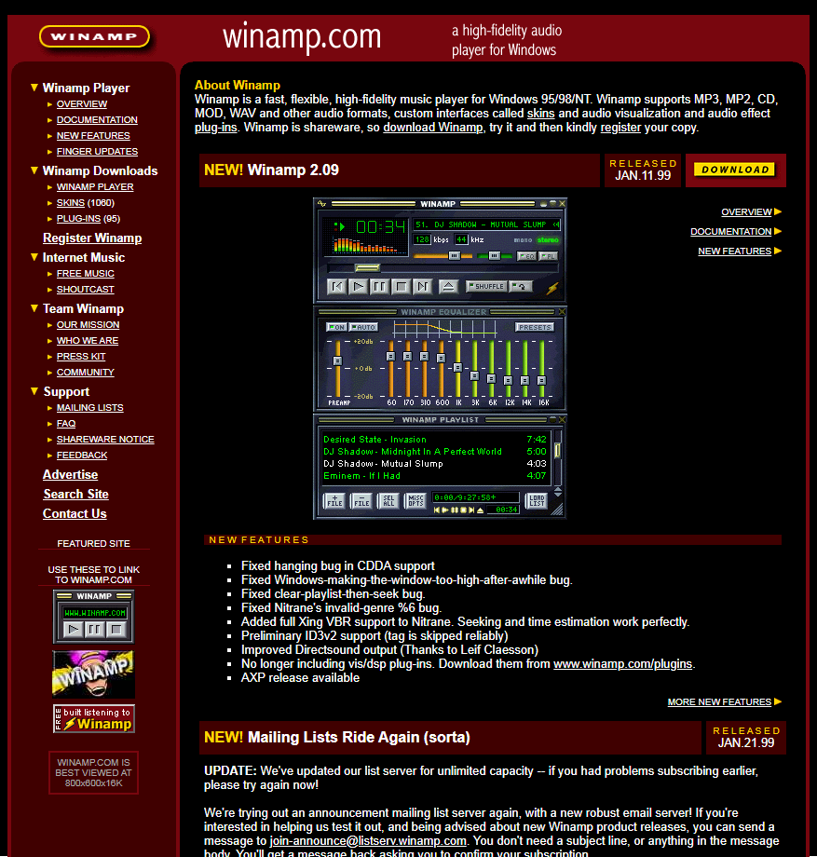Click arrow icon beside right-side OVERVIEW link
The image size is (817, 857).
point(778,211)
